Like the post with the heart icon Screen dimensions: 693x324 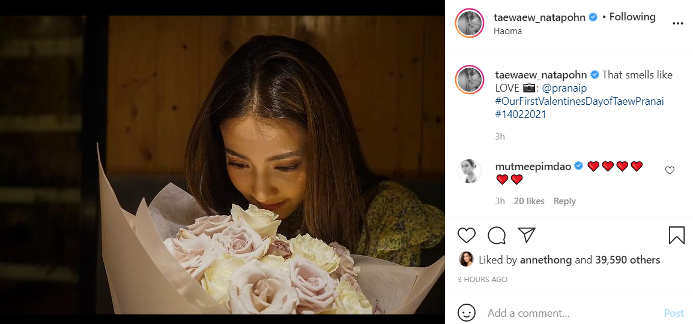click(467, 235)
